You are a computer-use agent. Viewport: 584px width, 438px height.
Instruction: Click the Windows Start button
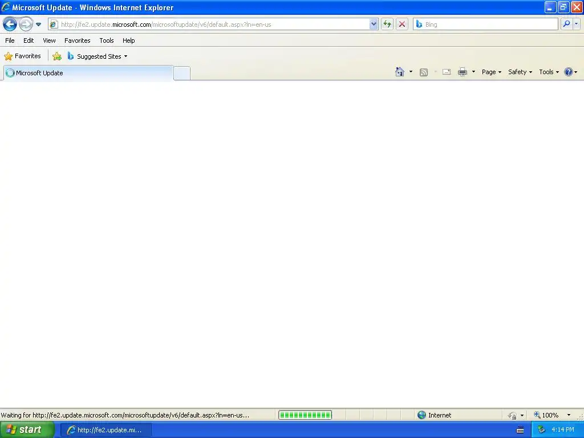click(27, 430)
